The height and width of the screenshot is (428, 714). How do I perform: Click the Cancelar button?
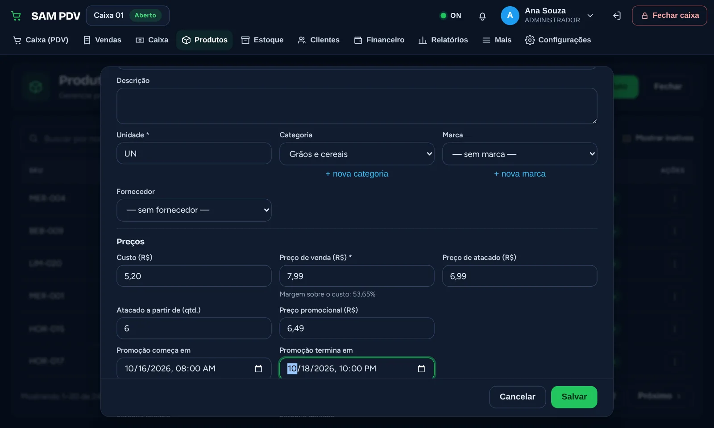coord(517,397)
